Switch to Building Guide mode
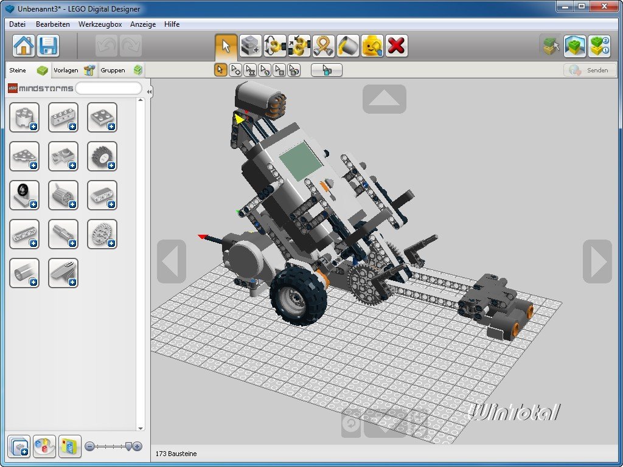 click(599, 46)
